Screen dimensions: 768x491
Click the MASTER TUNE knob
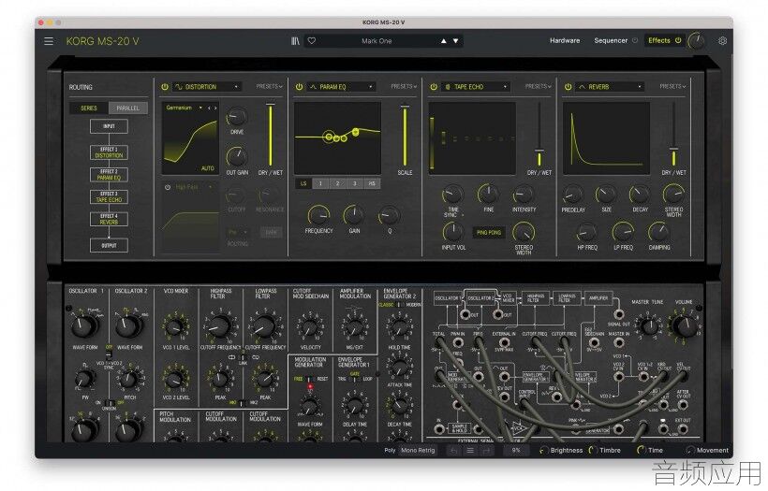648,326
